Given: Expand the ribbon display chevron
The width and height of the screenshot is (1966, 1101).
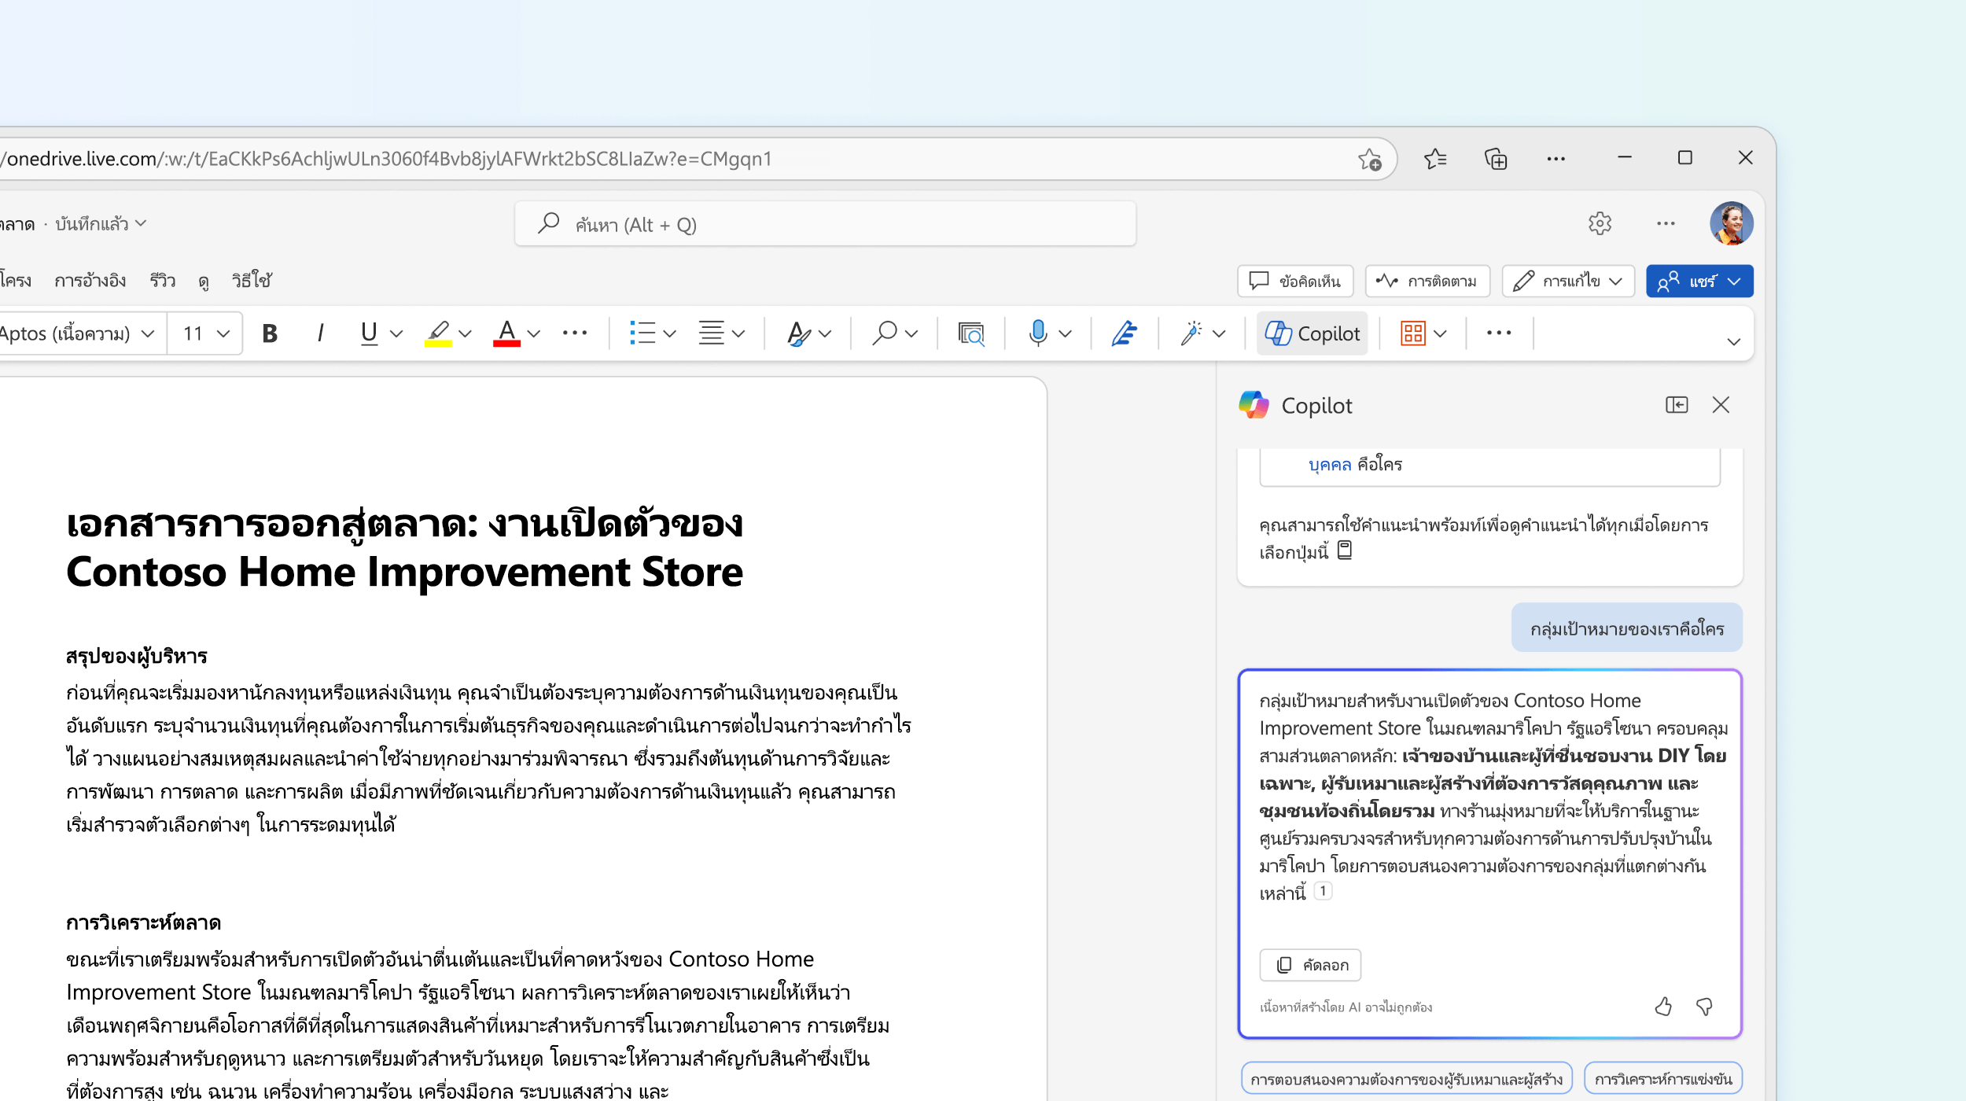Looking at the screenshot, I should click(1733, 342).
